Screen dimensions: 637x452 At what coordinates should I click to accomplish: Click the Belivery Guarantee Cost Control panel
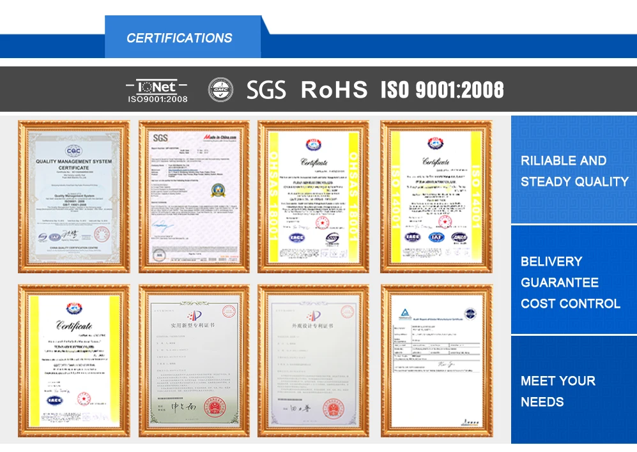(x=574, y=282)
